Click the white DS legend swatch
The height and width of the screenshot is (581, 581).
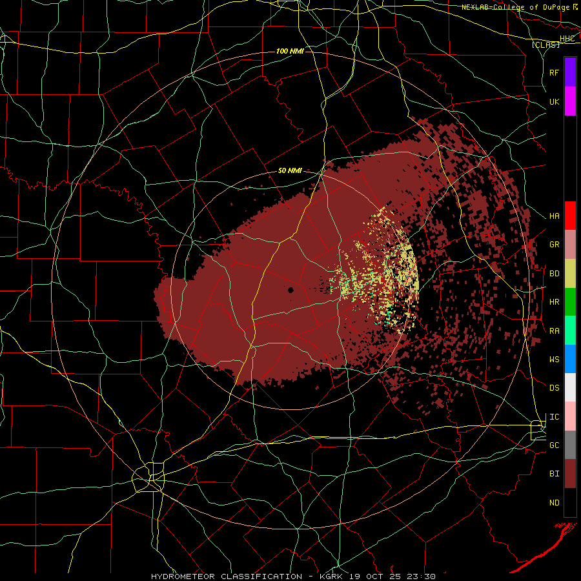[570, 387]
